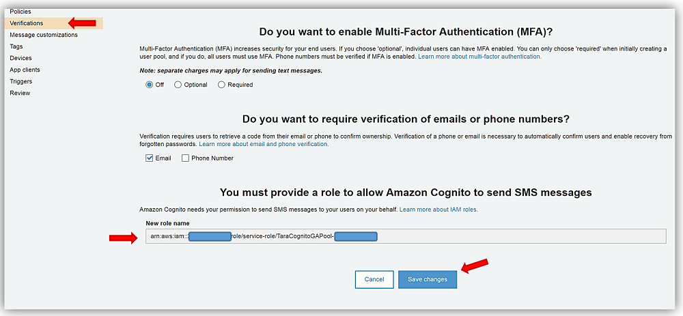Open App clients in sidebar

point(25,70)
